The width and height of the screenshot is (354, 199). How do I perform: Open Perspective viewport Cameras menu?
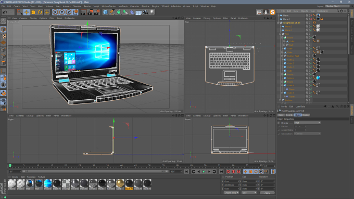coord(23,18)
